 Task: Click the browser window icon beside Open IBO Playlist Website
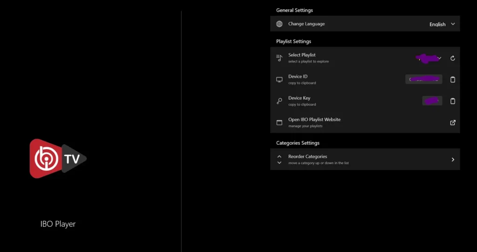[279, 123]
